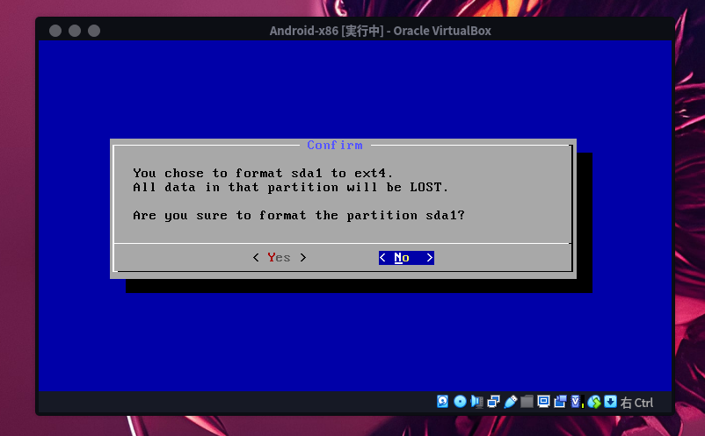Screen dimensions: 705x436
Task: Open the optical disc drive indicator
Action: (x=460, y=402)
